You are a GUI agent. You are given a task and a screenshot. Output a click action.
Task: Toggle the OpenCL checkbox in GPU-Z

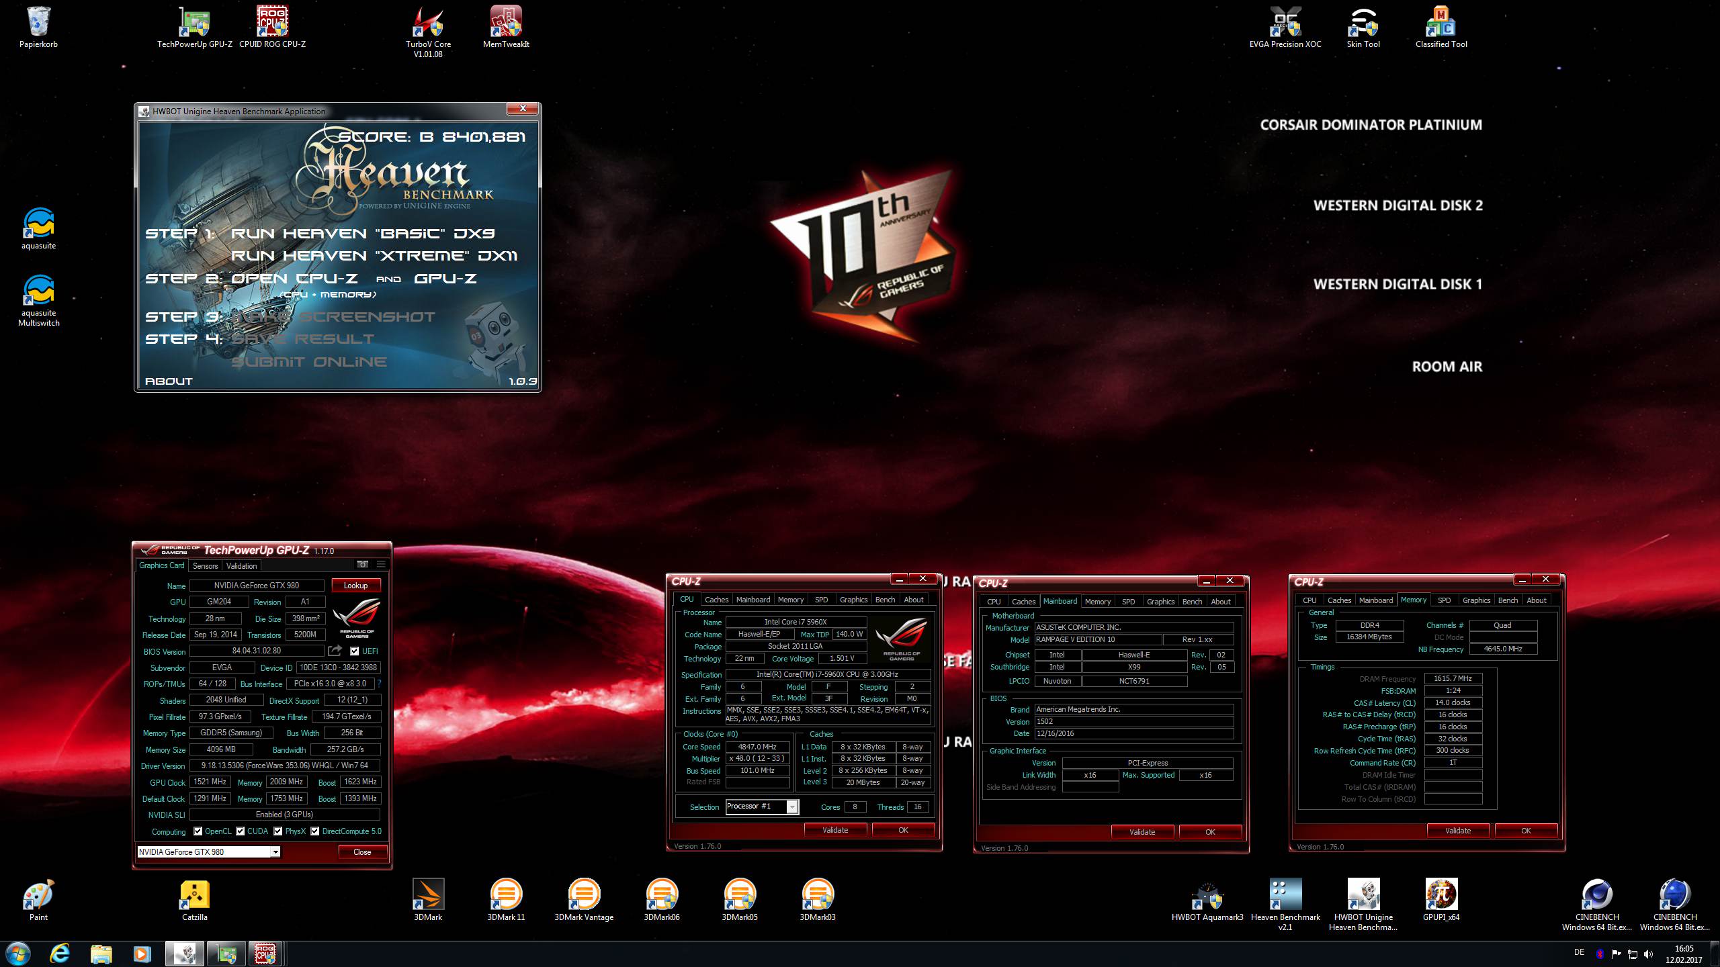(198, 831)
